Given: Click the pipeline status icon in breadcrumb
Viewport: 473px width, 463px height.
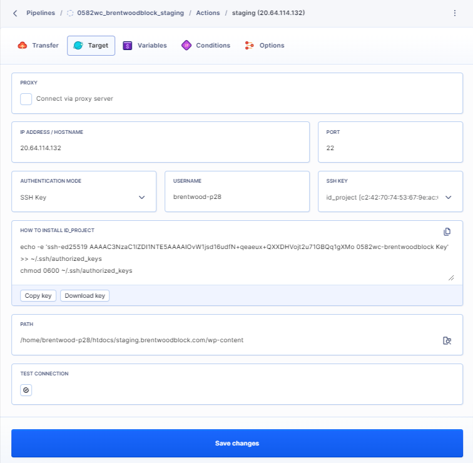Looking at the screenshot, I should (70, 13).
